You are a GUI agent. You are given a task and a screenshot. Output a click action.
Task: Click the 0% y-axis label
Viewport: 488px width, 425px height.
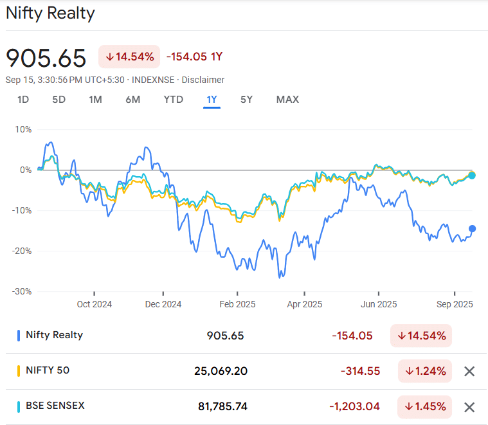coord(26,170)
